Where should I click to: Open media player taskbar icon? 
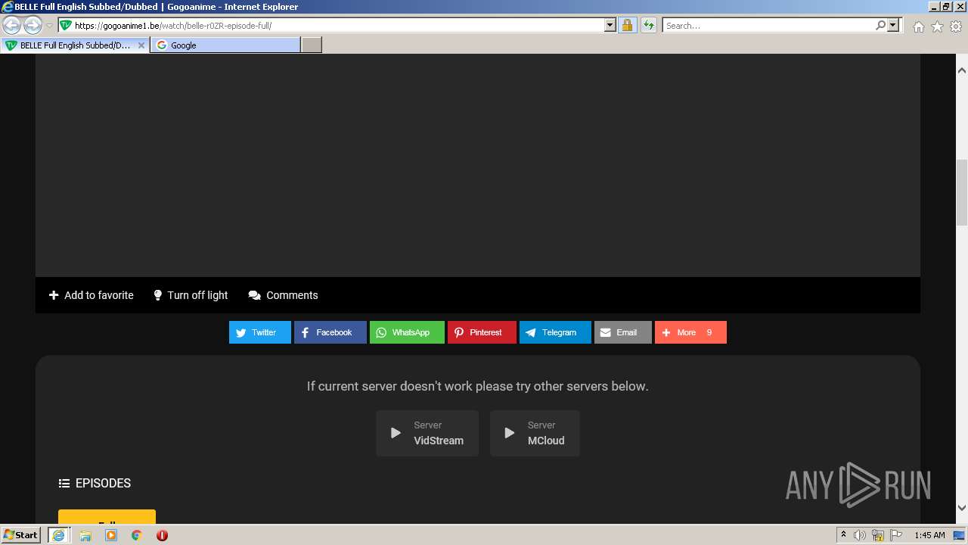(x=111, y=535)
